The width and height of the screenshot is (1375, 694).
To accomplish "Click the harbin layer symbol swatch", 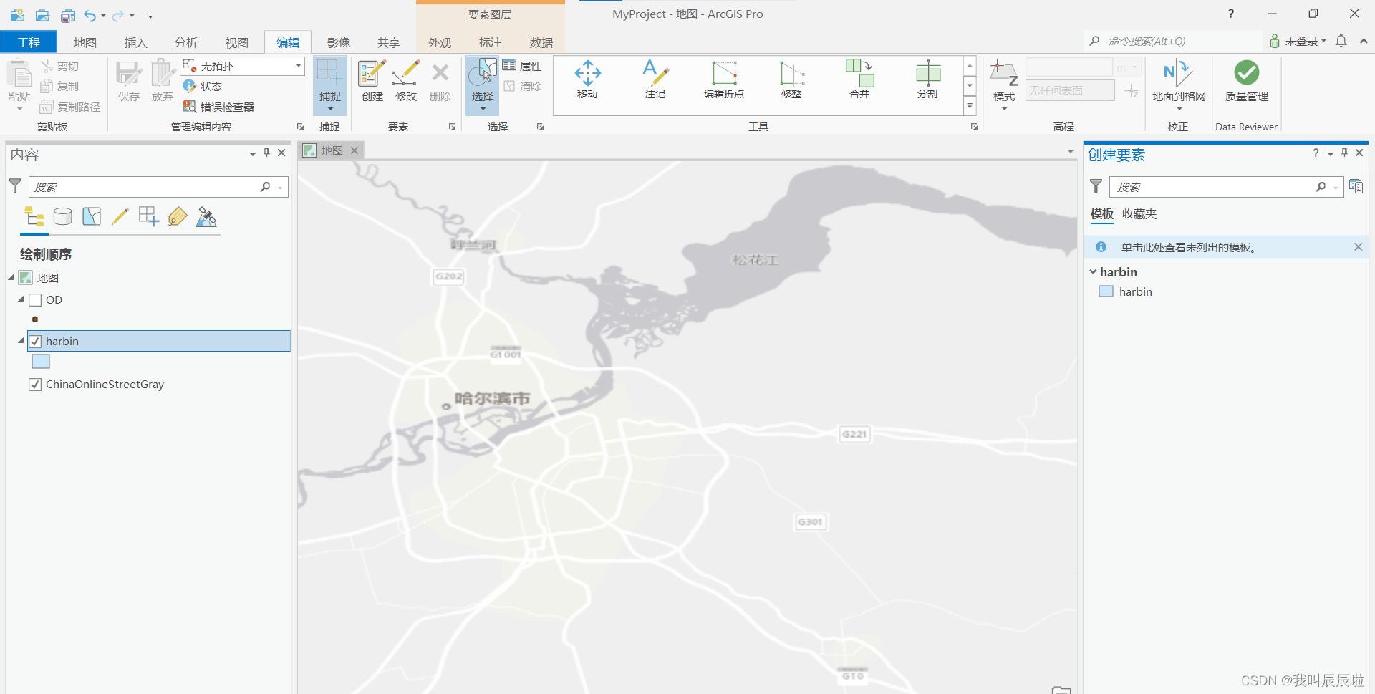I will click(41, 362).
